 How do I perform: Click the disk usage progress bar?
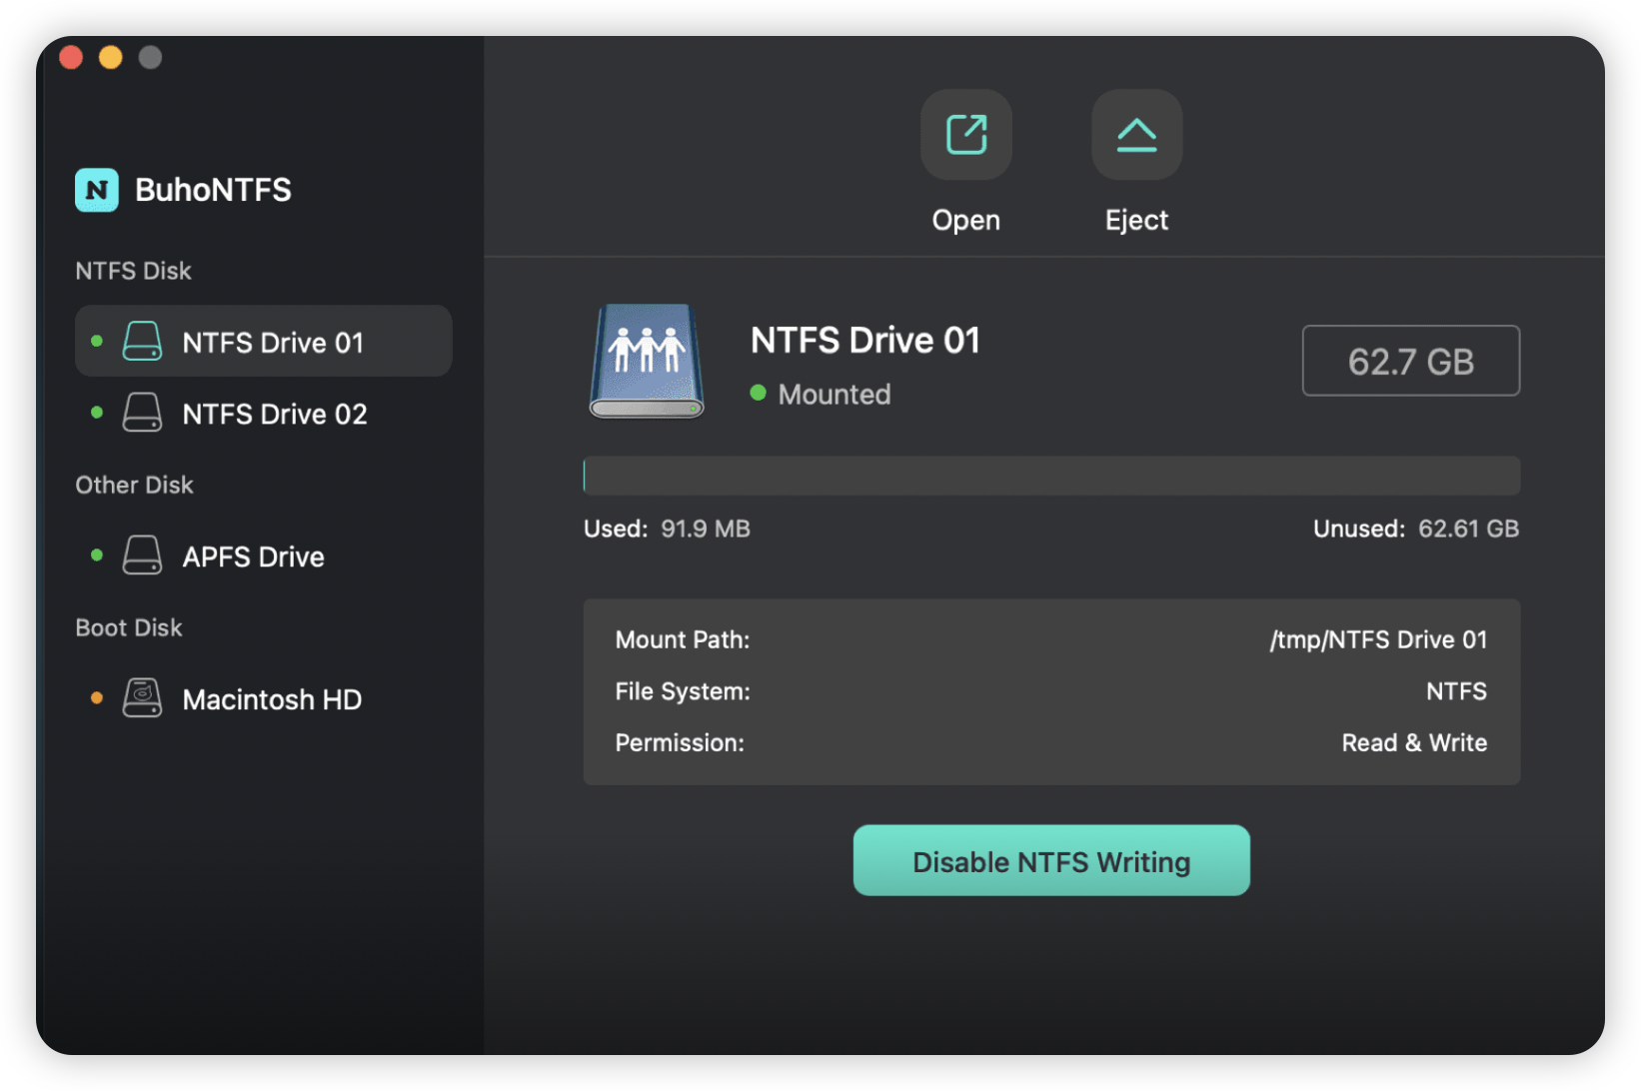click(x=1051, y=476)
